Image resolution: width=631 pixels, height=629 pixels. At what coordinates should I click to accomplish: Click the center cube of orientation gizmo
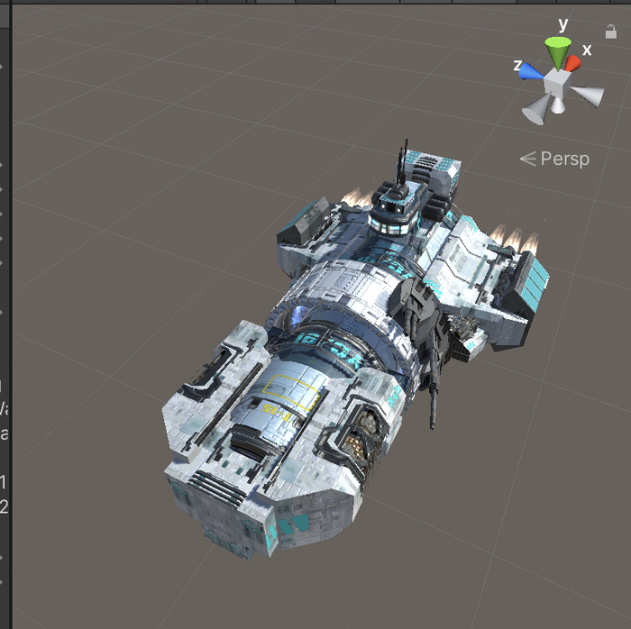coord(557,83)
